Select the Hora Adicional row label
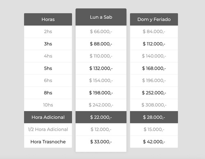 coord(48,117)
